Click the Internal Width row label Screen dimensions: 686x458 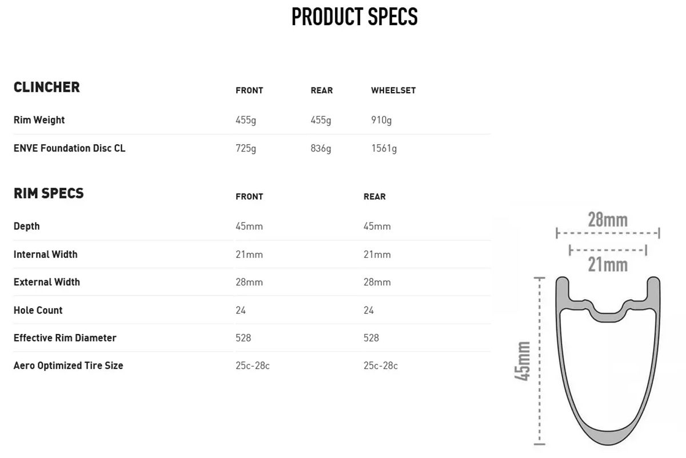[45, 254]
